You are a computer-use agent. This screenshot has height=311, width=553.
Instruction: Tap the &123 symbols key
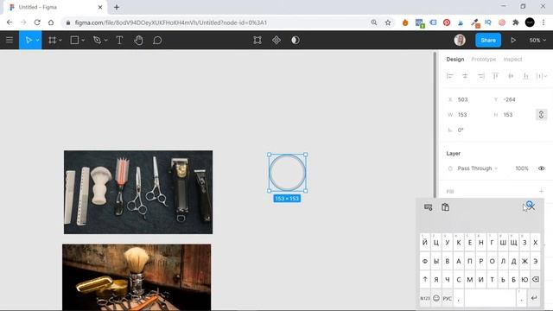[x=425, y=298]
